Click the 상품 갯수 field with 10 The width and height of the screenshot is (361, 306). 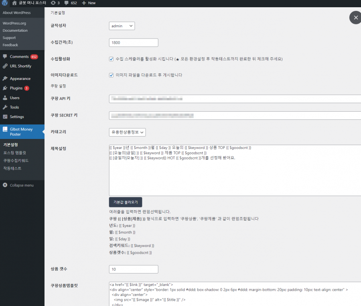click(x=134, y=269)
